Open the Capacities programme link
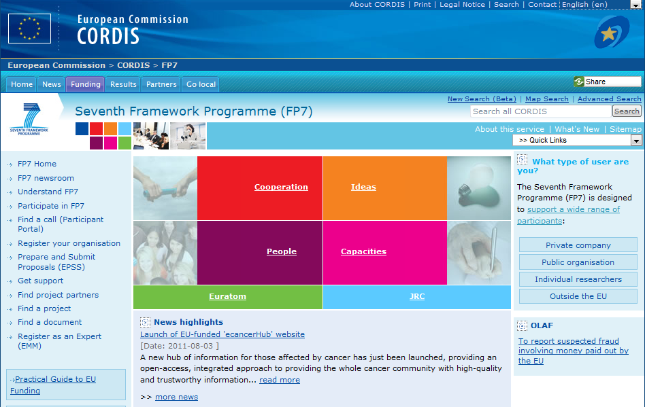This screenshot has height=407, width=645. click(363, 251)
